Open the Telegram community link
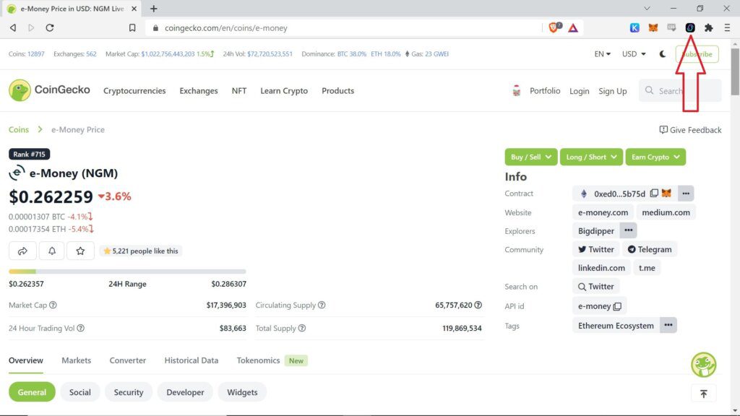Viewport: 740px width, 416px height. (650, 249)
